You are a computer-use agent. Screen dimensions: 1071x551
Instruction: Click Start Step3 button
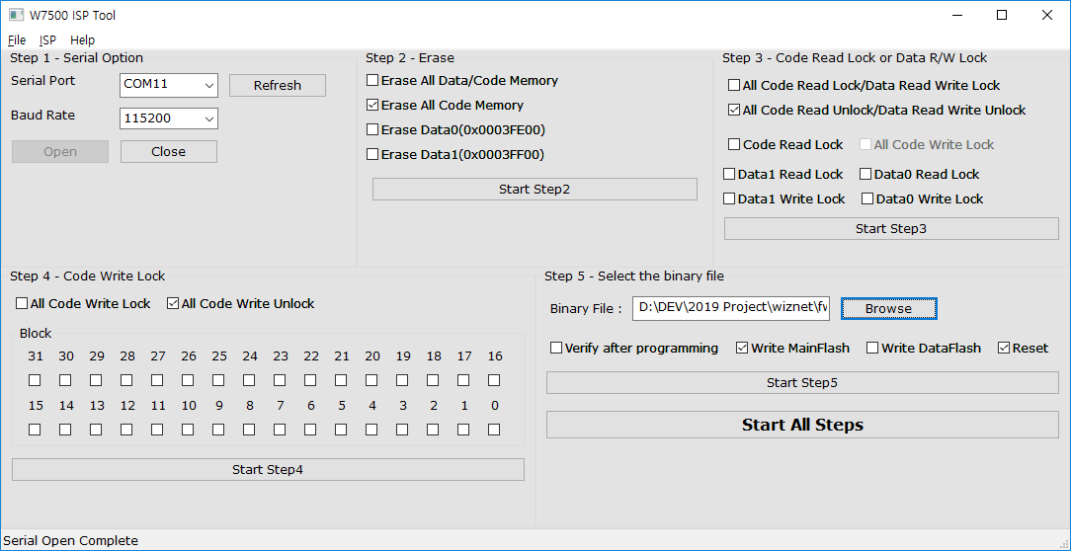click(x=891, y=229)
